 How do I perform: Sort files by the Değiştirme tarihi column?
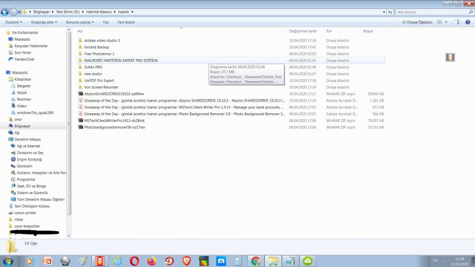tap(302, 31)
